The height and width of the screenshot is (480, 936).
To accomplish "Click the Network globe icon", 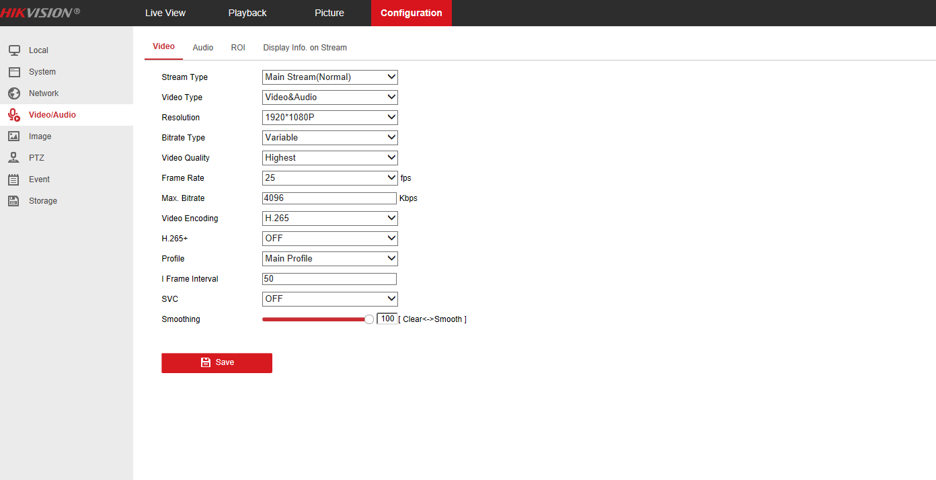I will (x=14, y=93).
